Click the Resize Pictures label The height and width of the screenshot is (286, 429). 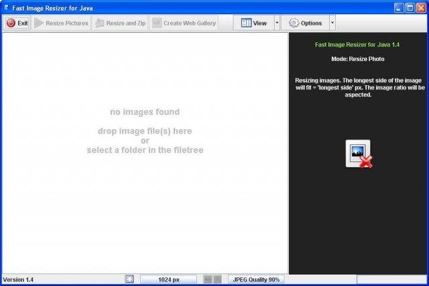coord(67,23)
